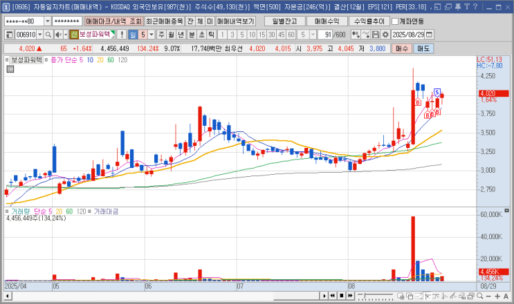This screenshot has width=514, height=304.
Task: Toggle the 틱 tick period button
Action: pyautogui.click(x=212, y=35)
